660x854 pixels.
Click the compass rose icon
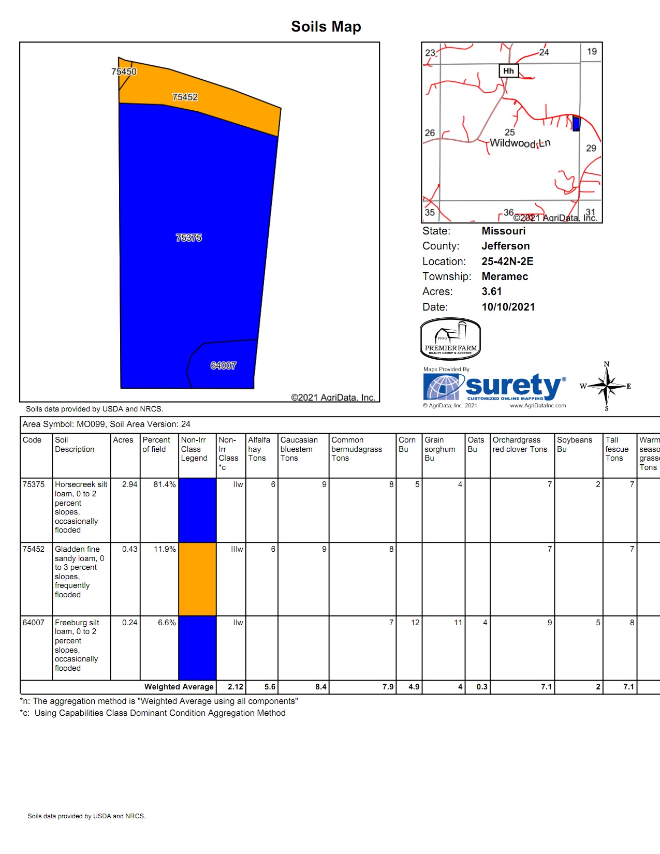[606, 387]
